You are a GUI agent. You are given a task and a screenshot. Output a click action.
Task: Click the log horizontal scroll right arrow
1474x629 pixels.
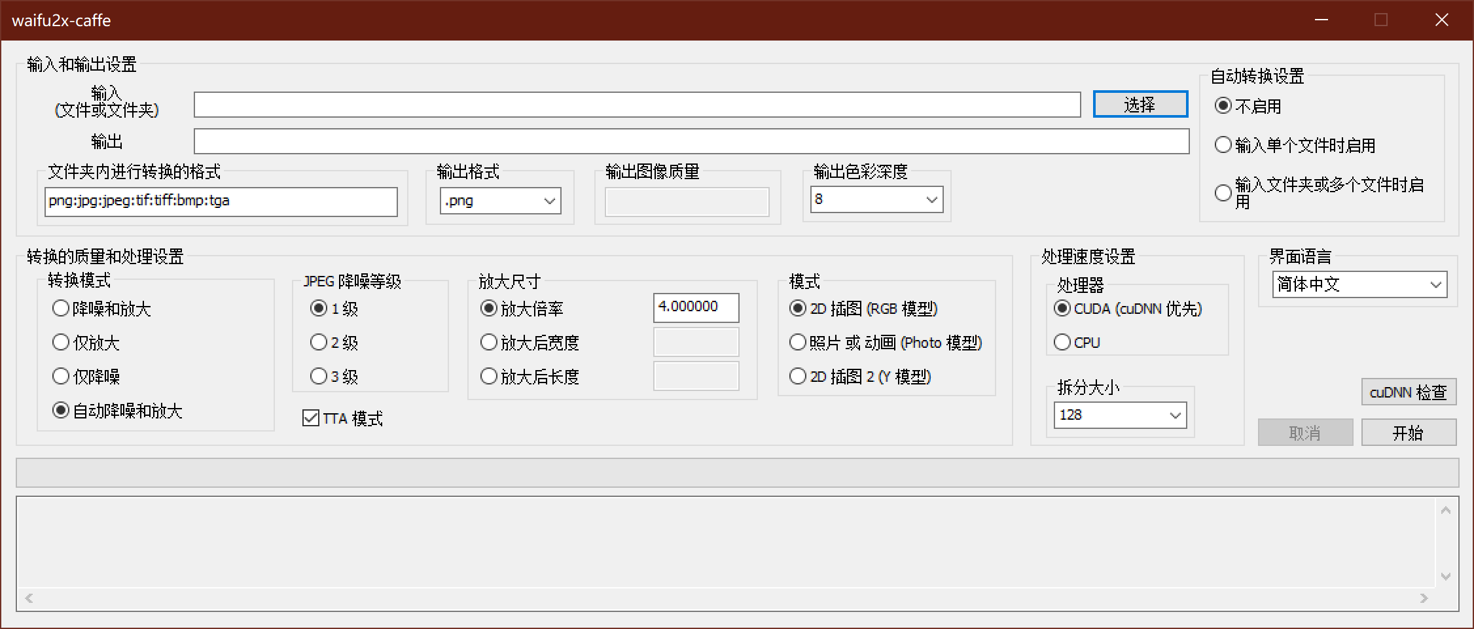pyautogui.click(x=1424, y=598)
